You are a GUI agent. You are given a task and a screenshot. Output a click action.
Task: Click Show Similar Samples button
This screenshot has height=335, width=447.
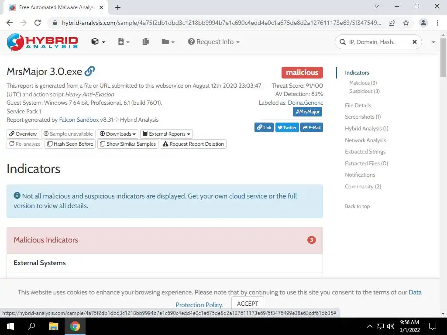pos(128,144)
